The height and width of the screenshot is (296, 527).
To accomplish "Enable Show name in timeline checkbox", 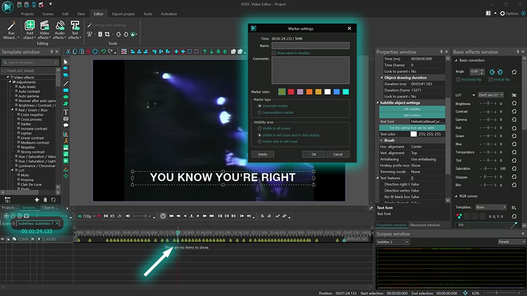I will pyautogui.click(x=274, y=53).
